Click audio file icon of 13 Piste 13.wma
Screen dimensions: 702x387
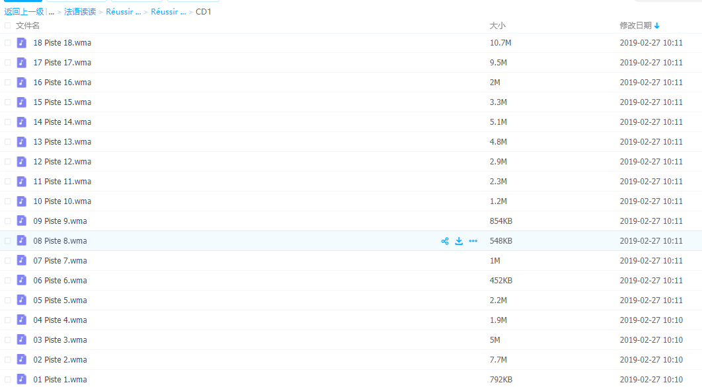point(22,142)
